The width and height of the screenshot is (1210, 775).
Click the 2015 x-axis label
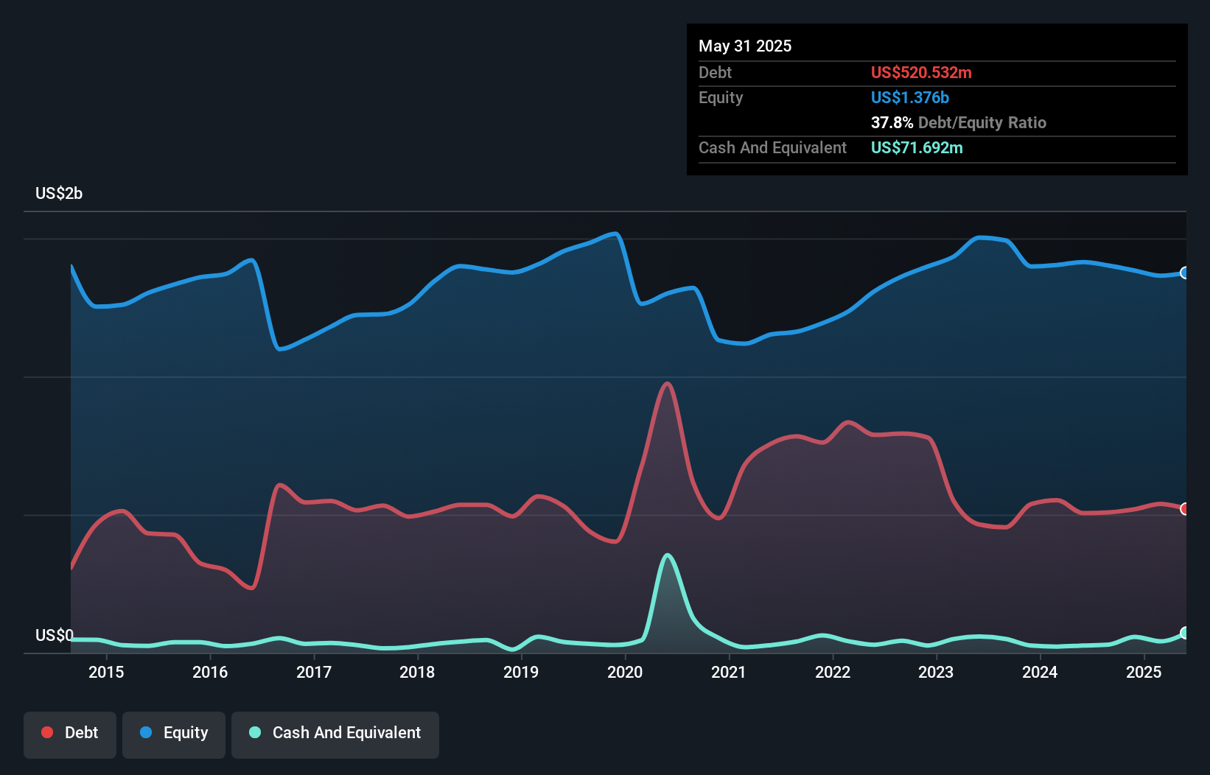tap(106, 672)
